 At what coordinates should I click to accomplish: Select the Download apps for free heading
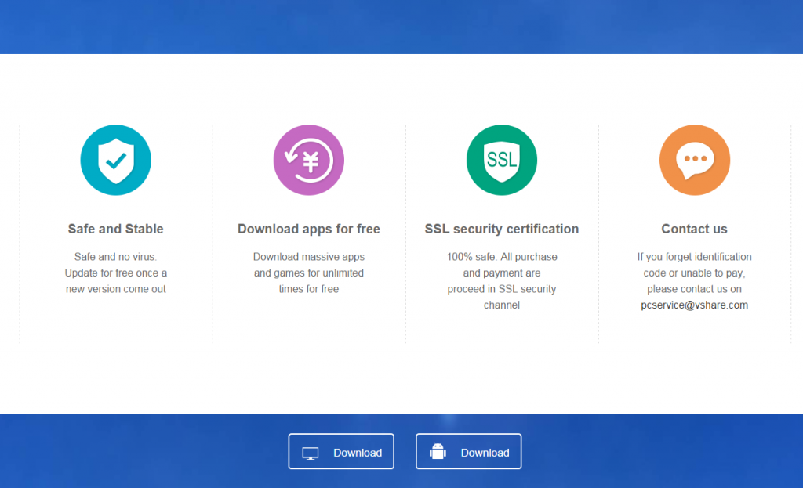[x=309, y=230]
